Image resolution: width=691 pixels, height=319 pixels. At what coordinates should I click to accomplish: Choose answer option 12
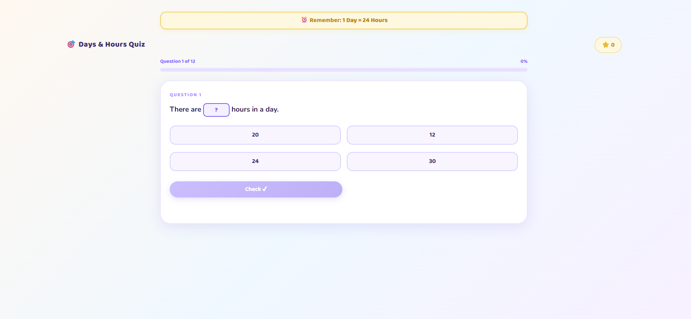pyautogui.click(x=432, y=135)
